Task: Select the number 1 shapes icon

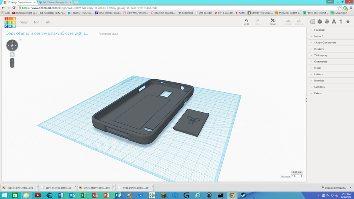Action: tap(341, 21)
